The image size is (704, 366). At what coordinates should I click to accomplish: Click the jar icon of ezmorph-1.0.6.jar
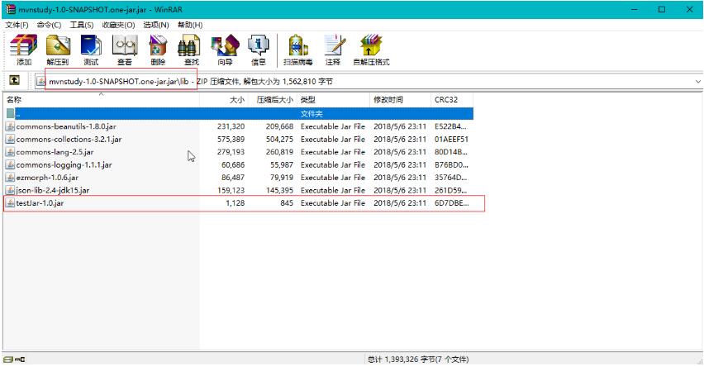10,178
